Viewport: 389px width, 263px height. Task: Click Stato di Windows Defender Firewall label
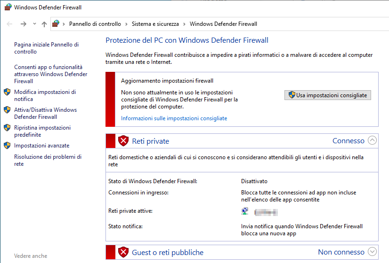(x=153, y=181)
